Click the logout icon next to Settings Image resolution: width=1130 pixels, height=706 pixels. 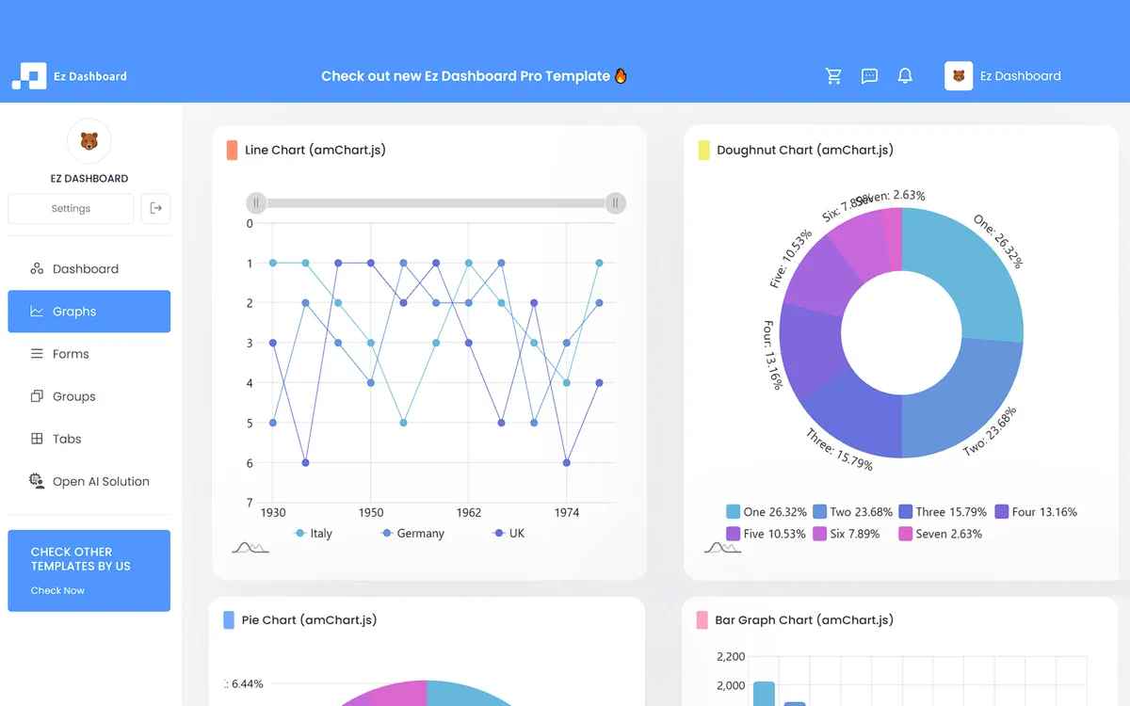[155, 208]
